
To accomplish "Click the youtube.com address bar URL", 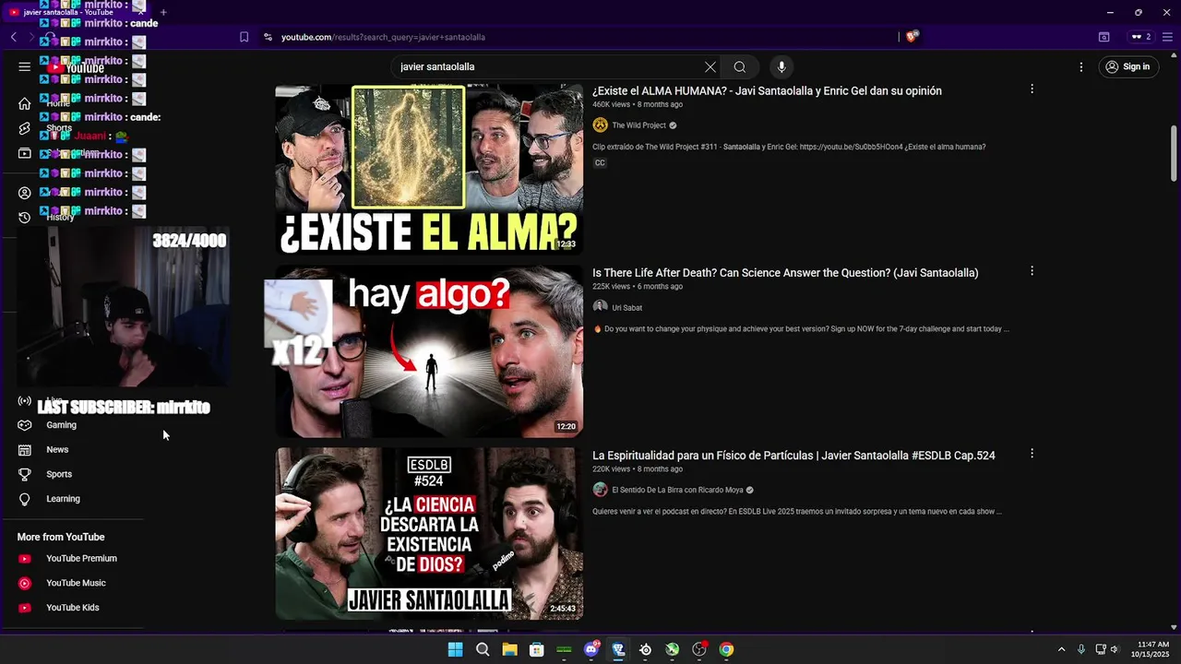I will pos(383,37).
